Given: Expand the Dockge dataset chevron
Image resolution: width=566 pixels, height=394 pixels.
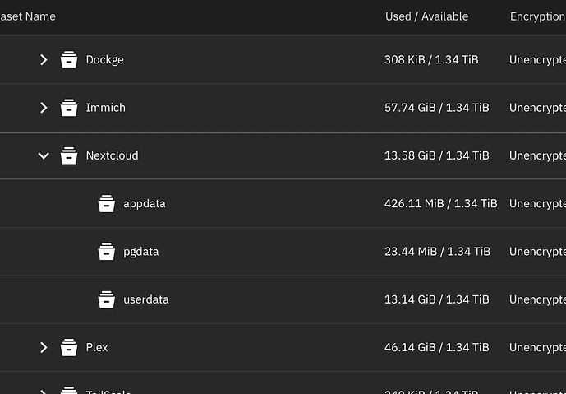Looking at the screenshot, I should tap(44, 60).
